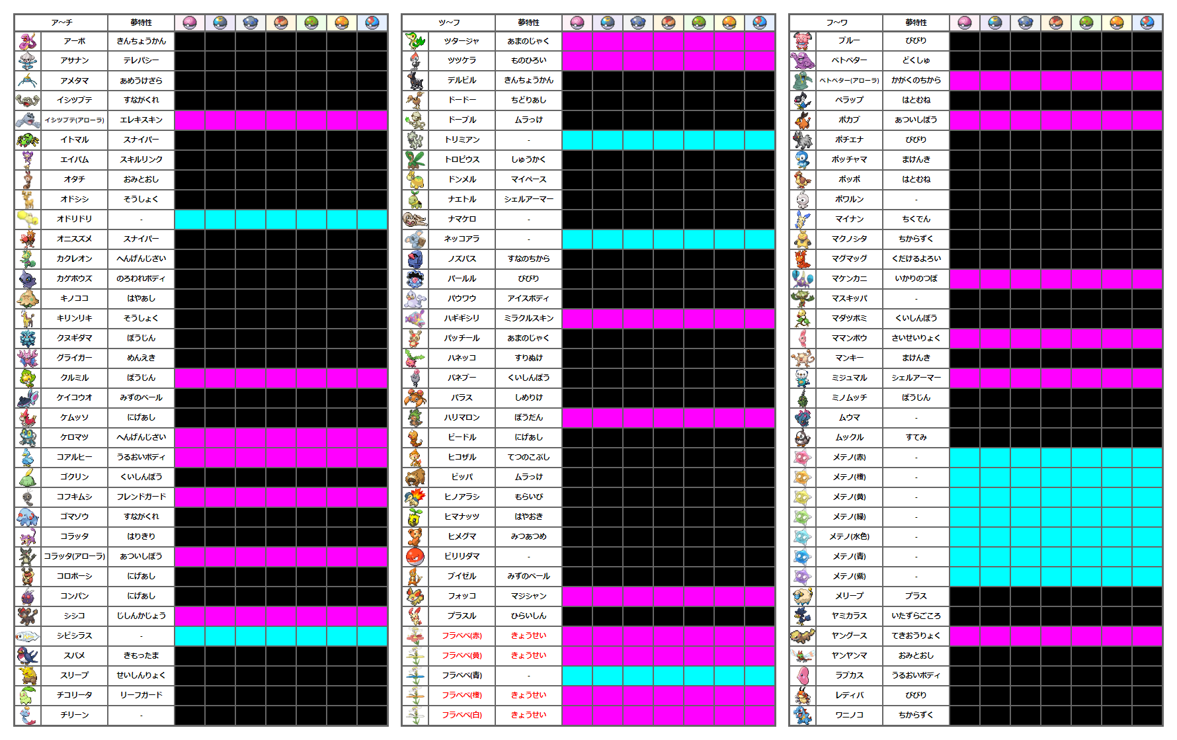Click the ミジュマル name cell

[x=850, y=378]
